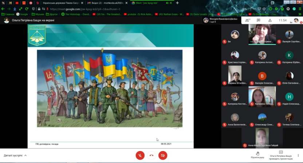This screenshot has height=163, width=303.
Task: Open the "Nathan Evans" YouTube bookmark
Action: click(x=169, y=14)
